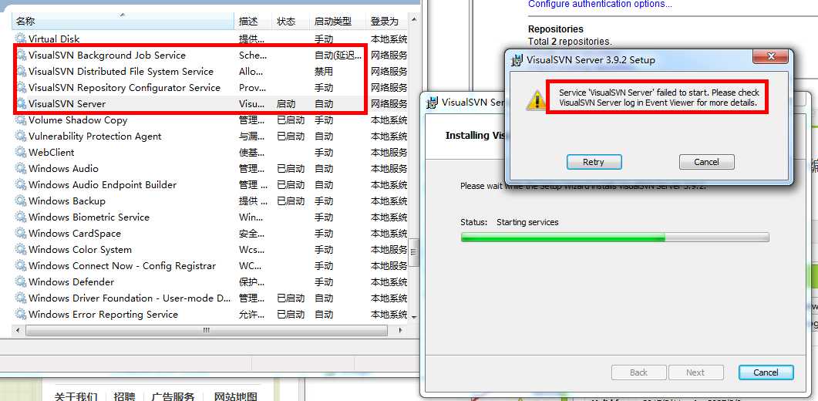This screenshot has height=401, width=818.
Task: Click the installer icon in the VisualSVN wizard title
Action: 432,102
